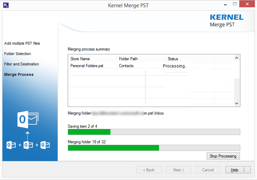
Task: Open the Folder Selection step
Action: (x=17, y=54)
